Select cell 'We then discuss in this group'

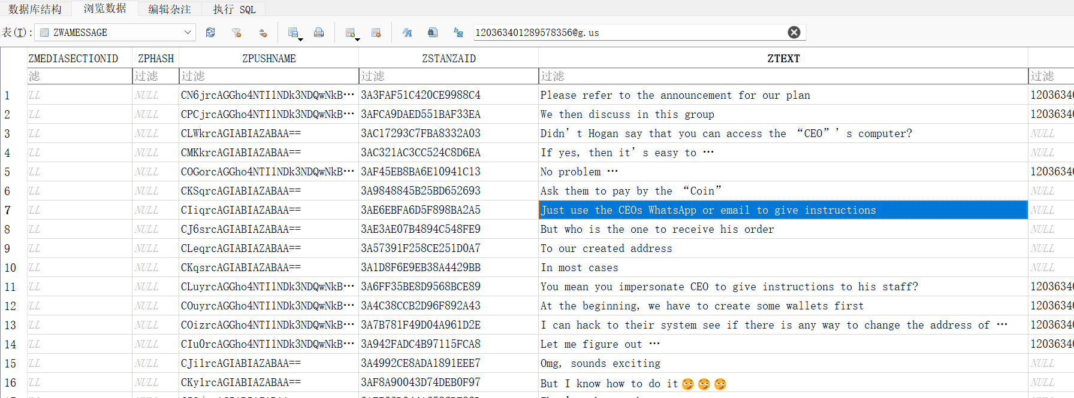click(783, 114)
